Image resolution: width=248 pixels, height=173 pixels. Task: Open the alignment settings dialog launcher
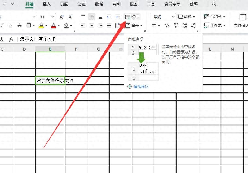[145, 31]
